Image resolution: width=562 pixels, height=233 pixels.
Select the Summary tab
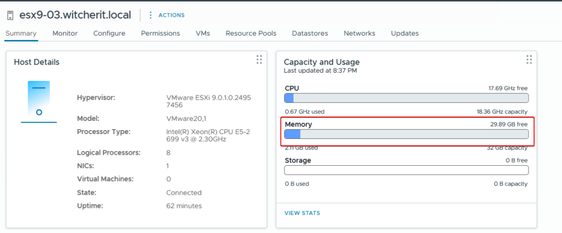tap(21, 33)
